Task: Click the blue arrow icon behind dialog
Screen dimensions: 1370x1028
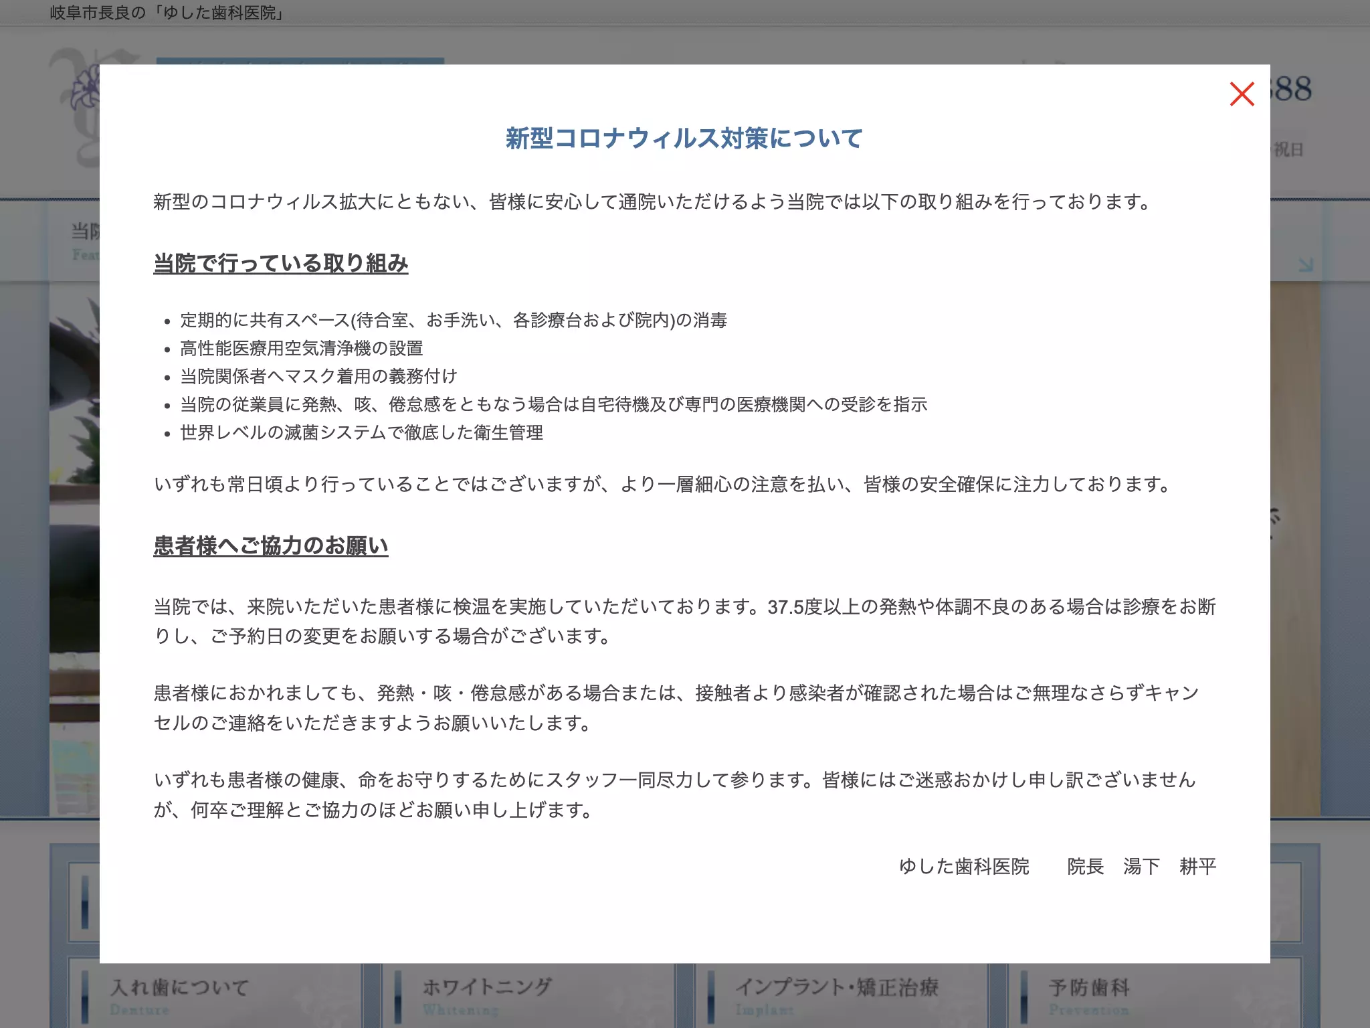Action: click(1306, 265)
